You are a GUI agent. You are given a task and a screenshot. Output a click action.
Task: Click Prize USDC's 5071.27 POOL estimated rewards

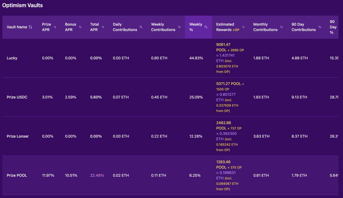(228, 84)
